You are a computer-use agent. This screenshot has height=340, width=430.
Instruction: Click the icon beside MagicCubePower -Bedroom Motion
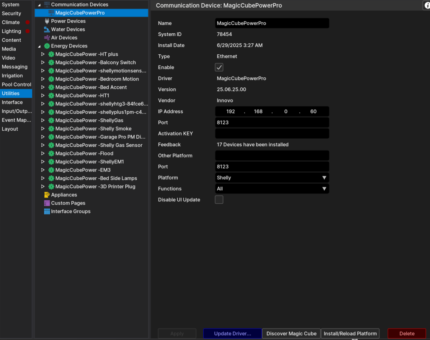point(51,79)
